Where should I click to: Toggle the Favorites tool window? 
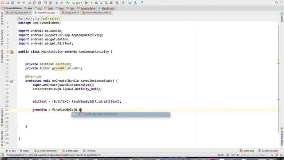(x=2, y=138)
